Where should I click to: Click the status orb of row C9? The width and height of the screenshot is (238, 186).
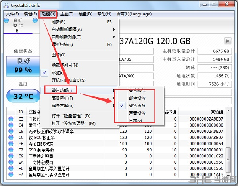pyautogui.click(x=11, y=131)
